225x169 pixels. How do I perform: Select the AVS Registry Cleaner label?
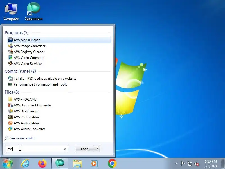pyautogui.click(x=29, y=52)
